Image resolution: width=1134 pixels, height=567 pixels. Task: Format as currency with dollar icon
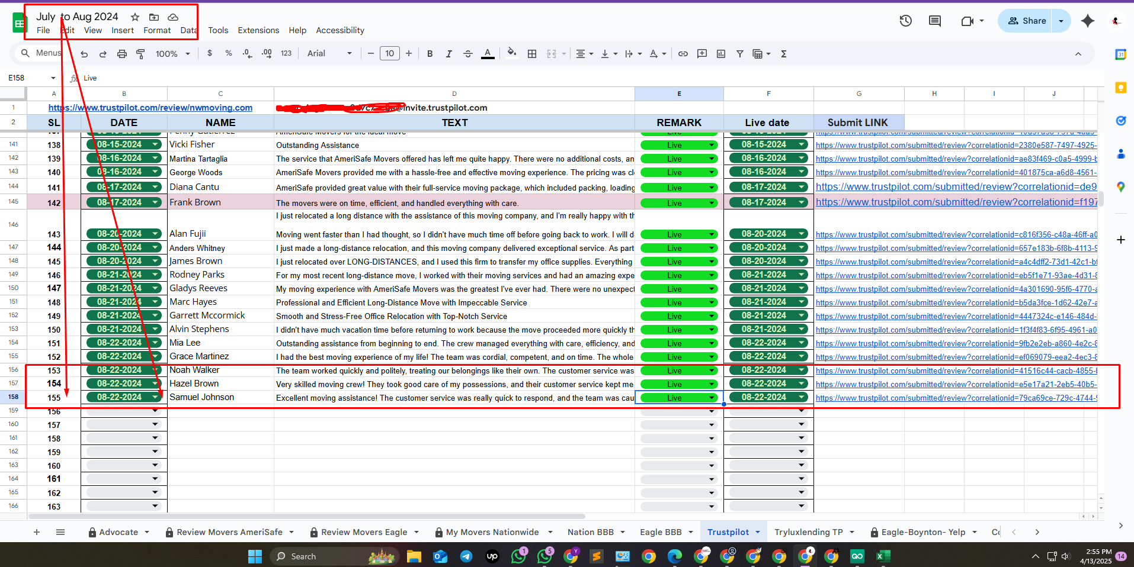click(210, 53)
